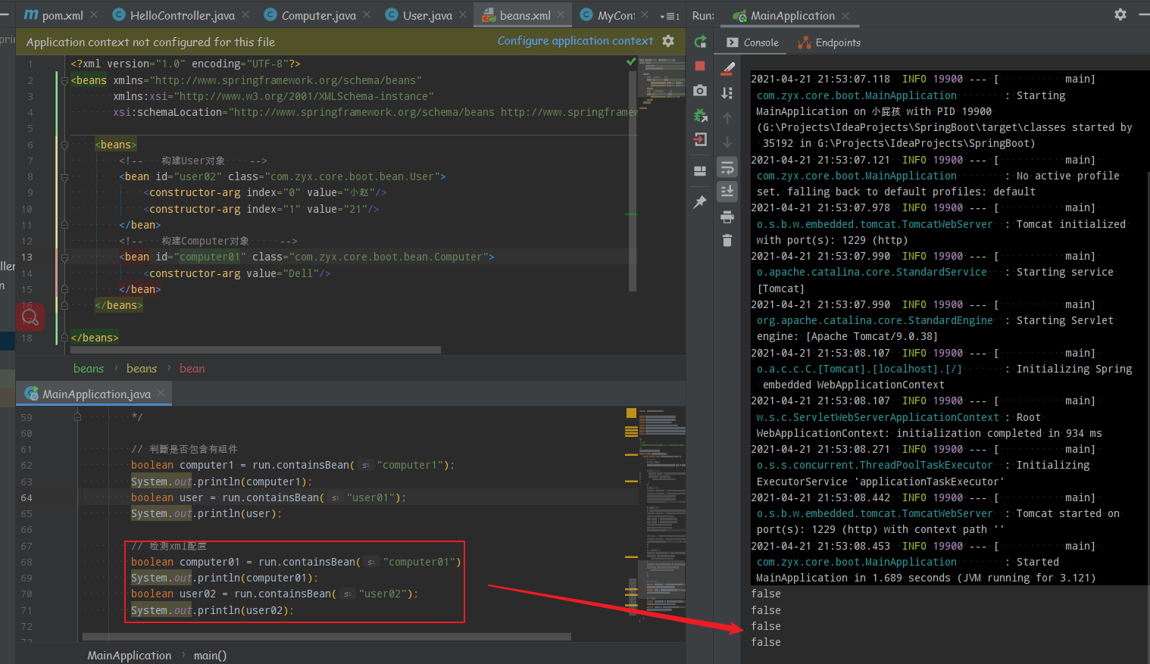Take a thread dump using the camera icon
The width and height of the screenshot is (1150, 664).
(700, 91)
